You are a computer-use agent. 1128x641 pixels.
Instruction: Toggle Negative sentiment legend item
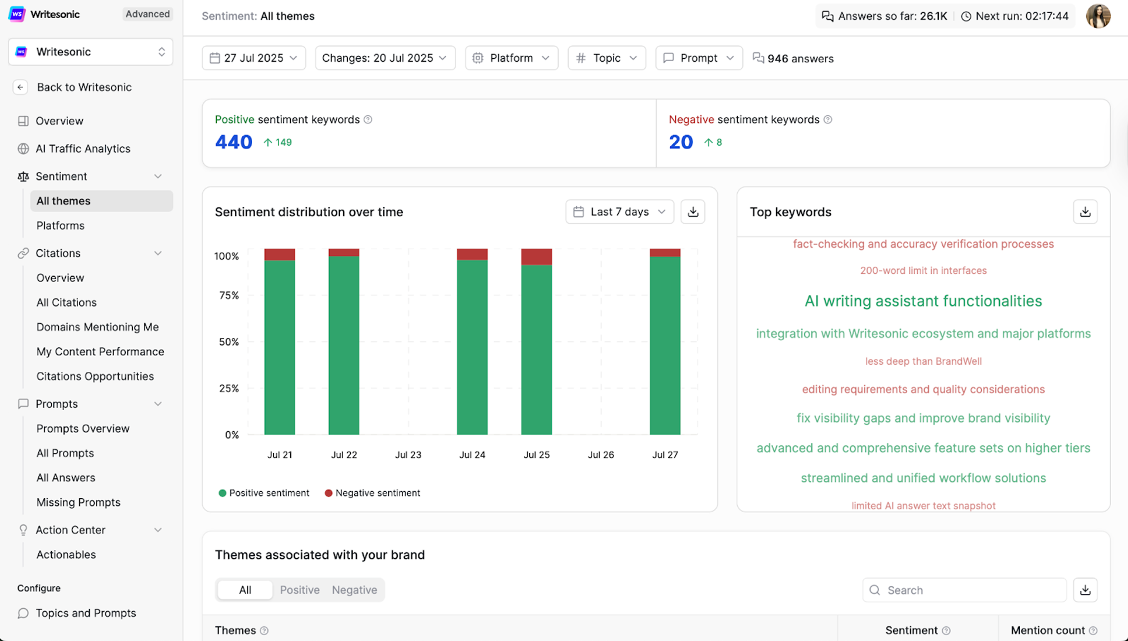pos(372,493)
